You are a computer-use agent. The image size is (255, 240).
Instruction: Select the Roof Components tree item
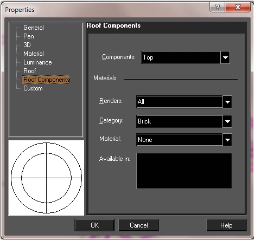(x=46, y=80)
